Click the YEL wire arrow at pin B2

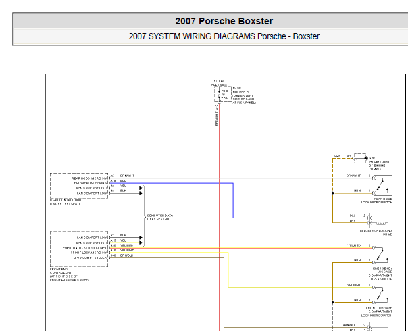pos(141,188)
